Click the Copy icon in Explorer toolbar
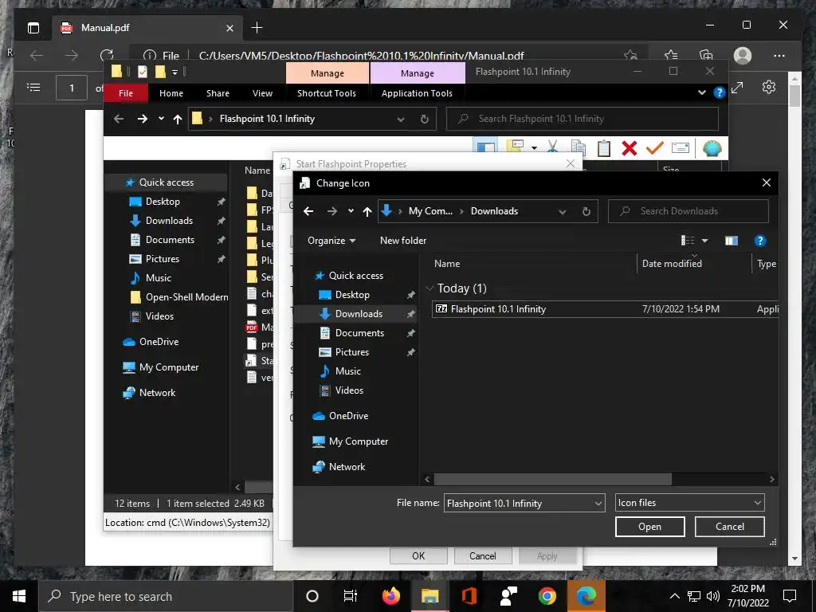The height and width of the screenshot is (612, 816). (579, 148)
